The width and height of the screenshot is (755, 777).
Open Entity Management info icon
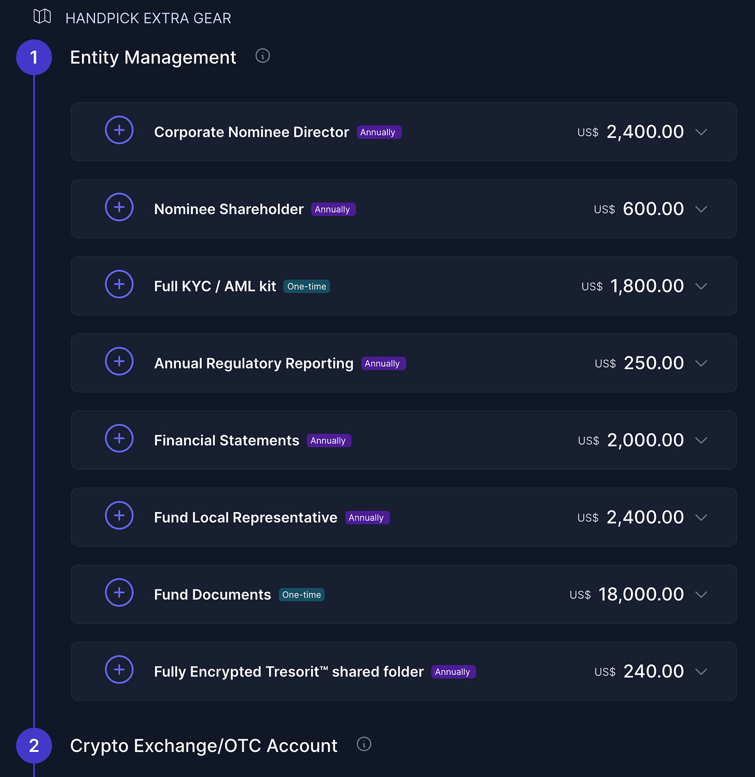[263, 55]
